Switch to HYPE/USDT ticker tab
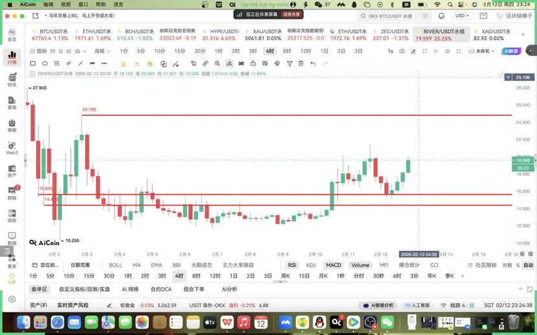This screenshot has height=335, width=537. [x=219, y=34]
